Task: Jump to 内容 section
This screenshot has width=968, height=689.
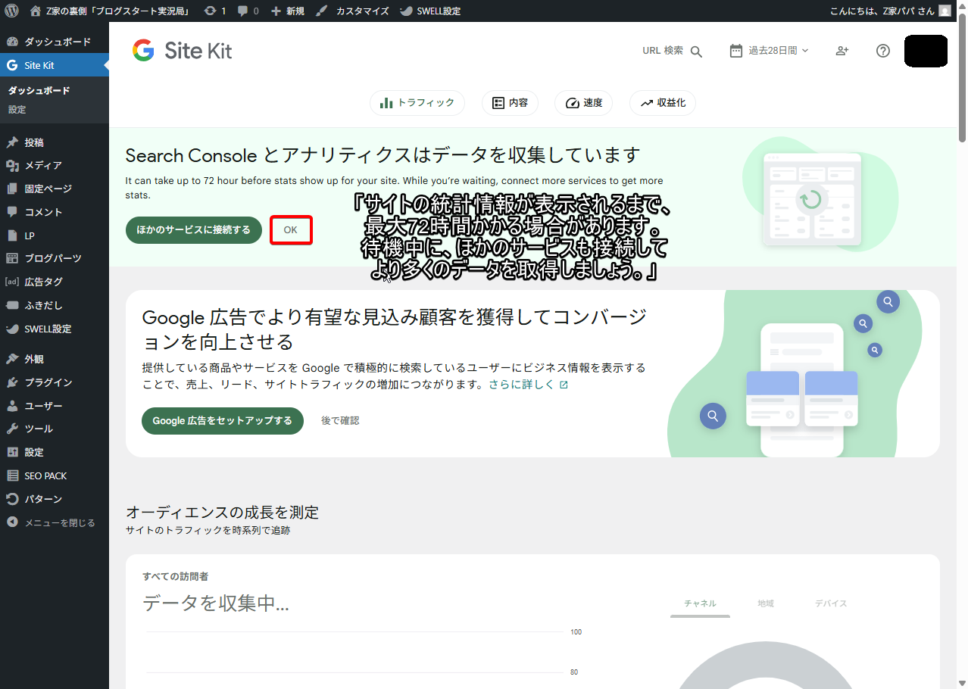Action: [511, 103]
